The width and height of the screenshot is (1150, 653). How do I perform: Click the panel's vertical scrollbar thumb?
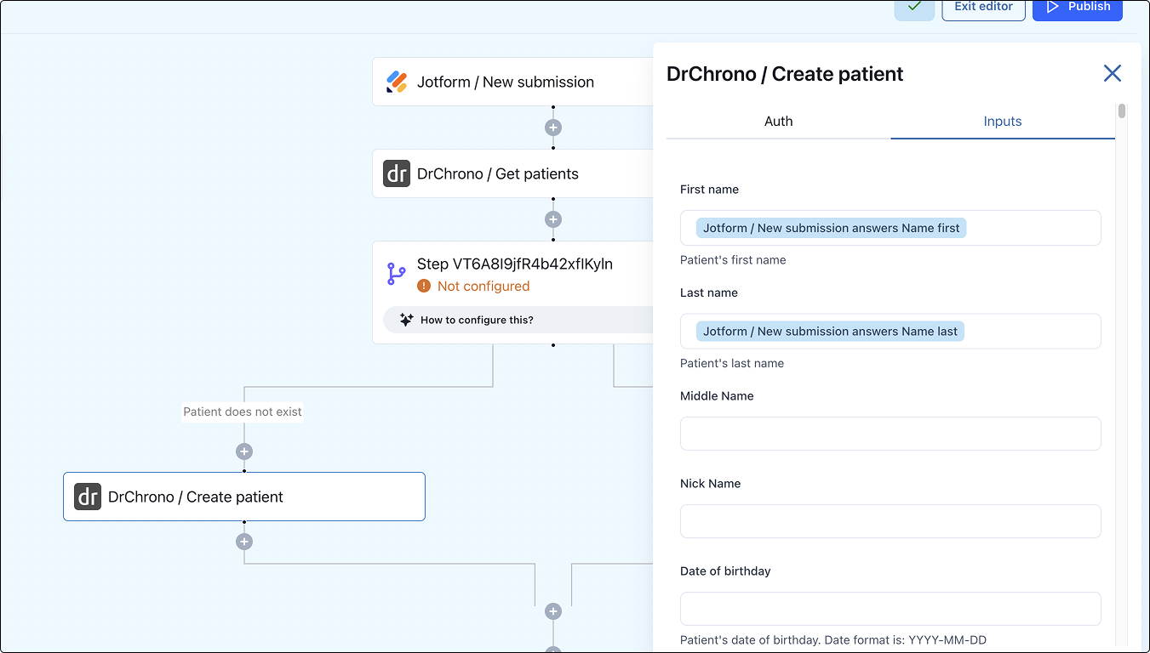pos(1122,111)
